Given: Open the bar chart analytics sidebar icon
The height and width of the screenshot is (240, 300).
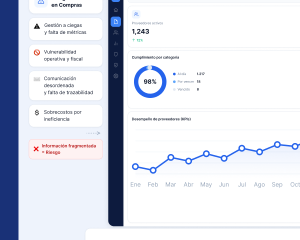Looking at the screenshot, I should [116, 43].
